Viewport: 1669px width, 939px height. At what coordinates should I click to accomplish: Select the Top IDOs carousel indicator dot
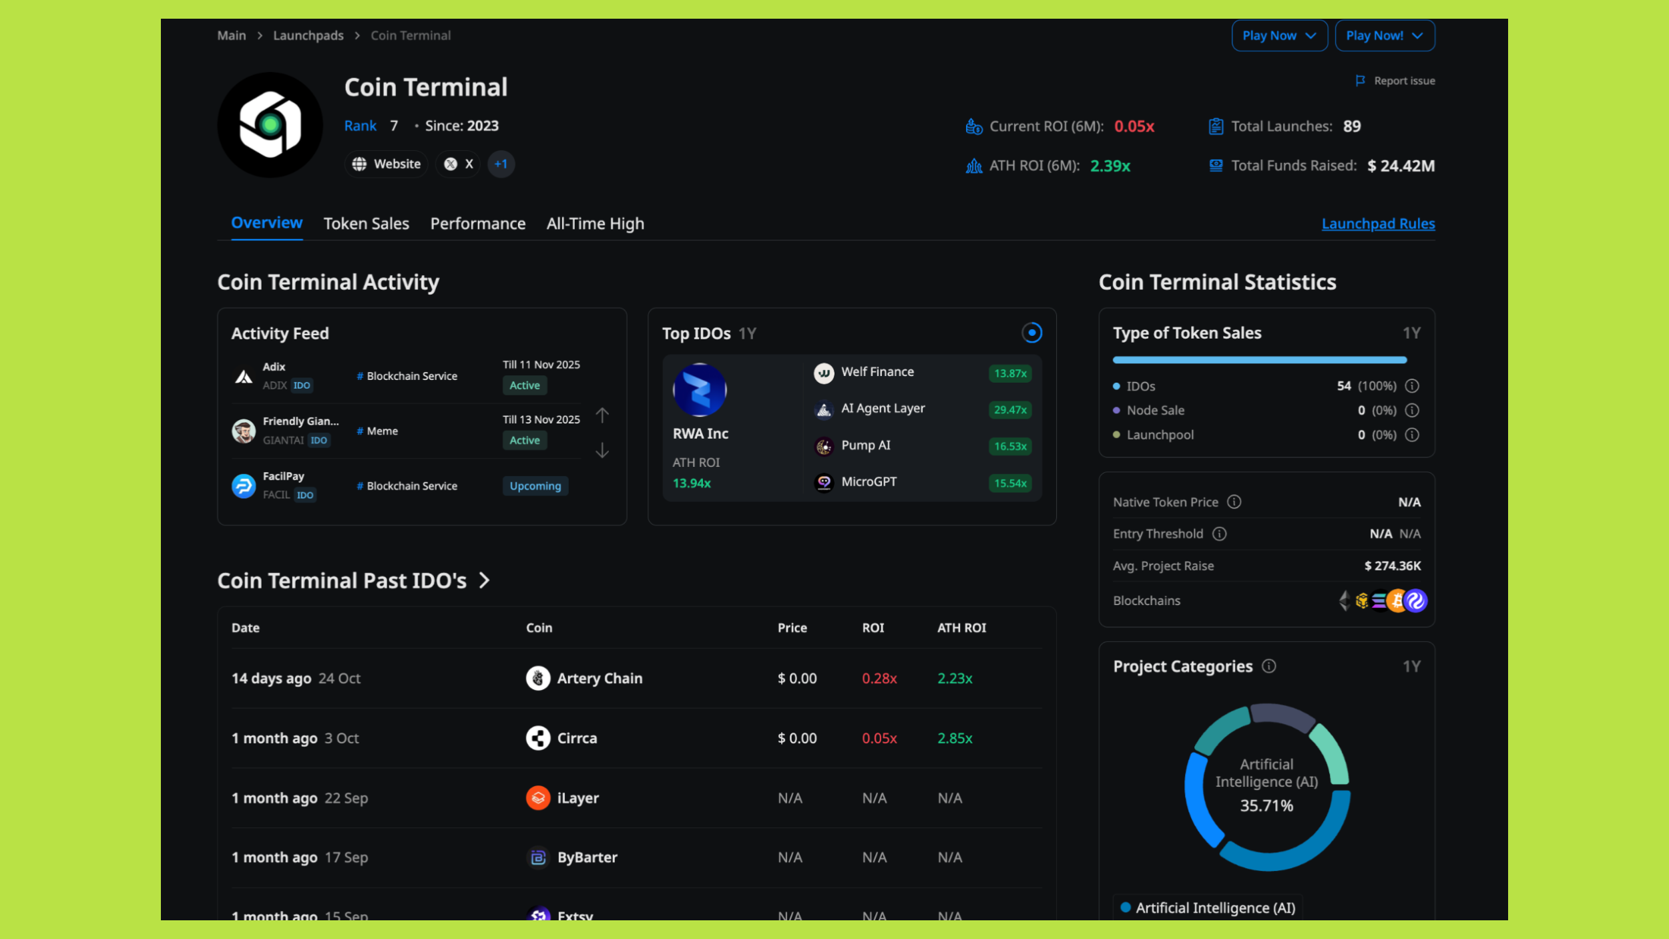(x=1032, y=333)
